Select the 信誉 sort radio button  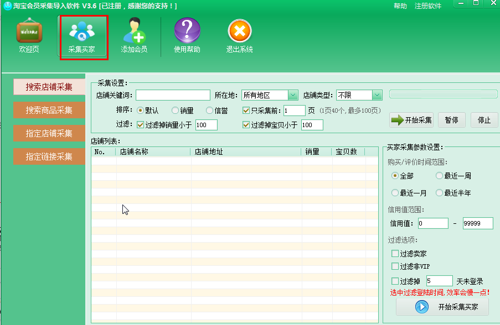[209, 111]
